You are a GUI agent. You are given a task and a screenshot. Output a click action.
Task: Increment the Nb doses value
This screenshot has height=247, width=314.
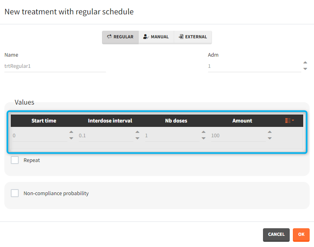(204, 132)
